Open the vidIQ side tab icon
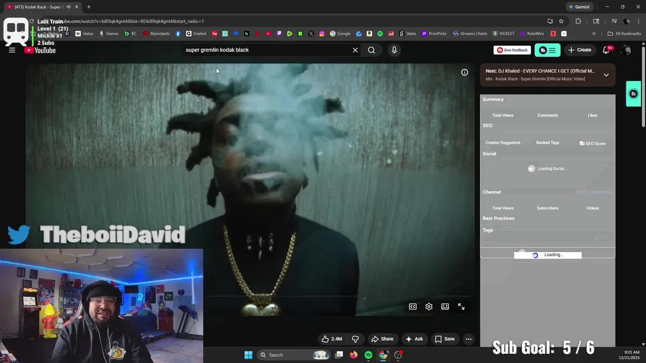The image size is (646, 363). [633, 94]
